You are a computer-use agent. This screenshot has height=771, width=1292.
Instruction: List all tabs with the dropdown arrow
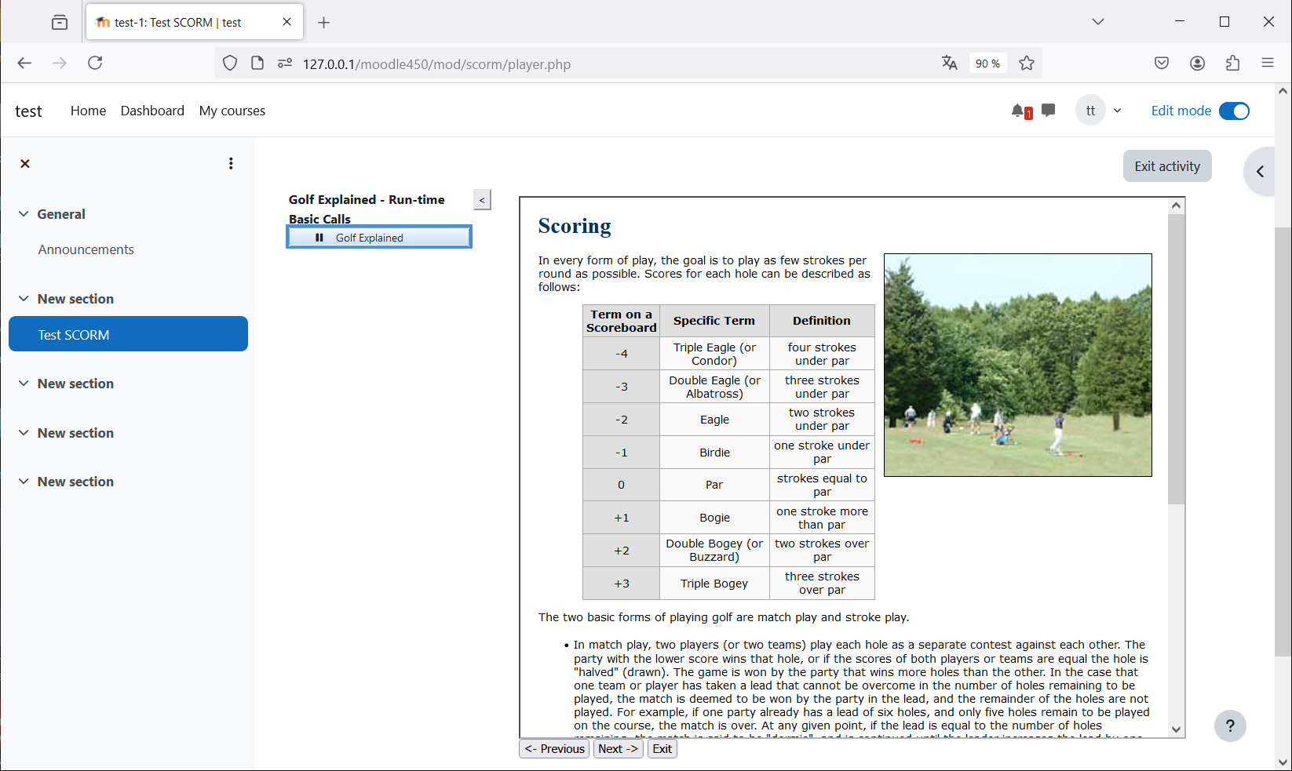point(1098,22)
